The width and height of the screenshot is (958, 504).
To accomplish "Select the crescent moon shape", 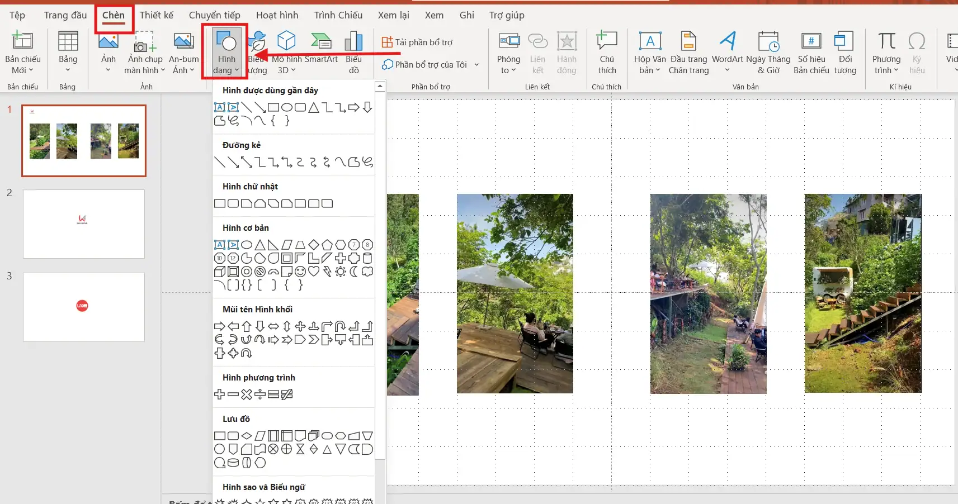I will pyautogui.click(x=354, y=272).
